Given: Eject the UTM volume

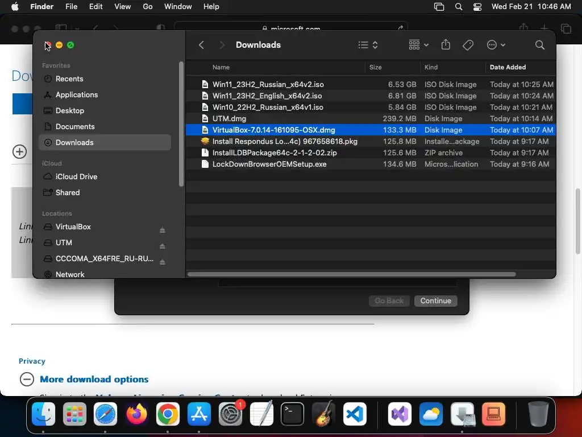Looking at the screenshot, I should pyautogui.click(x=162, y=246).
